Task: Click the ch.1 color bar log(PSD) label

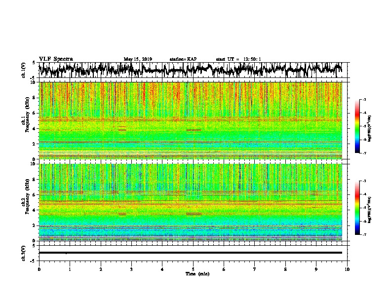Action: [370, 128]
